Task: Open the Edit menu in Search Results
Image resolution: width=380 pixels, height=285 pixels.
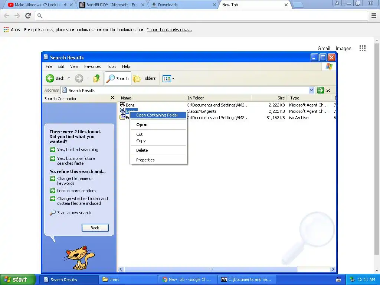Action: [61, 66]
